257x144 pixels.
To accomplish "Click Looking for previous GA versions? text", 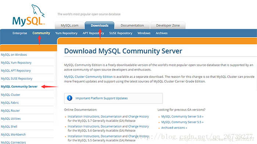I will (x=181, y=110).
